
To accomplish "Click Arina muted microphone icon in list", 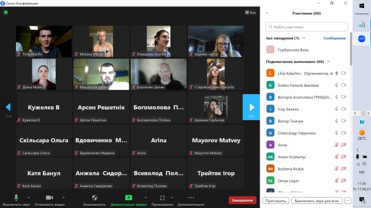I will [x=336, y=144].
